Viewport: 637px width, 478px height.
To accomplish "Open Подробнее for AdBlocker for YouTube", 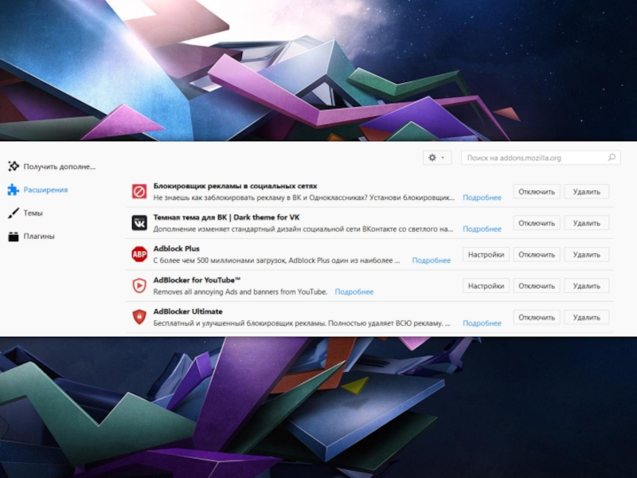I will pyautogui.click(x=354, y=292).
